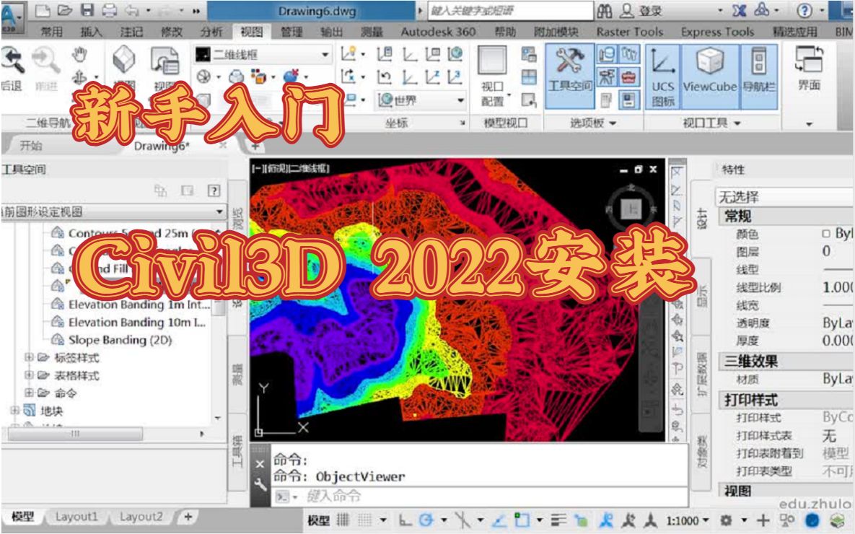Screen dimensions: 855x534
Task: Toggle polar tracking in the status bar
Action: [427, 518]
